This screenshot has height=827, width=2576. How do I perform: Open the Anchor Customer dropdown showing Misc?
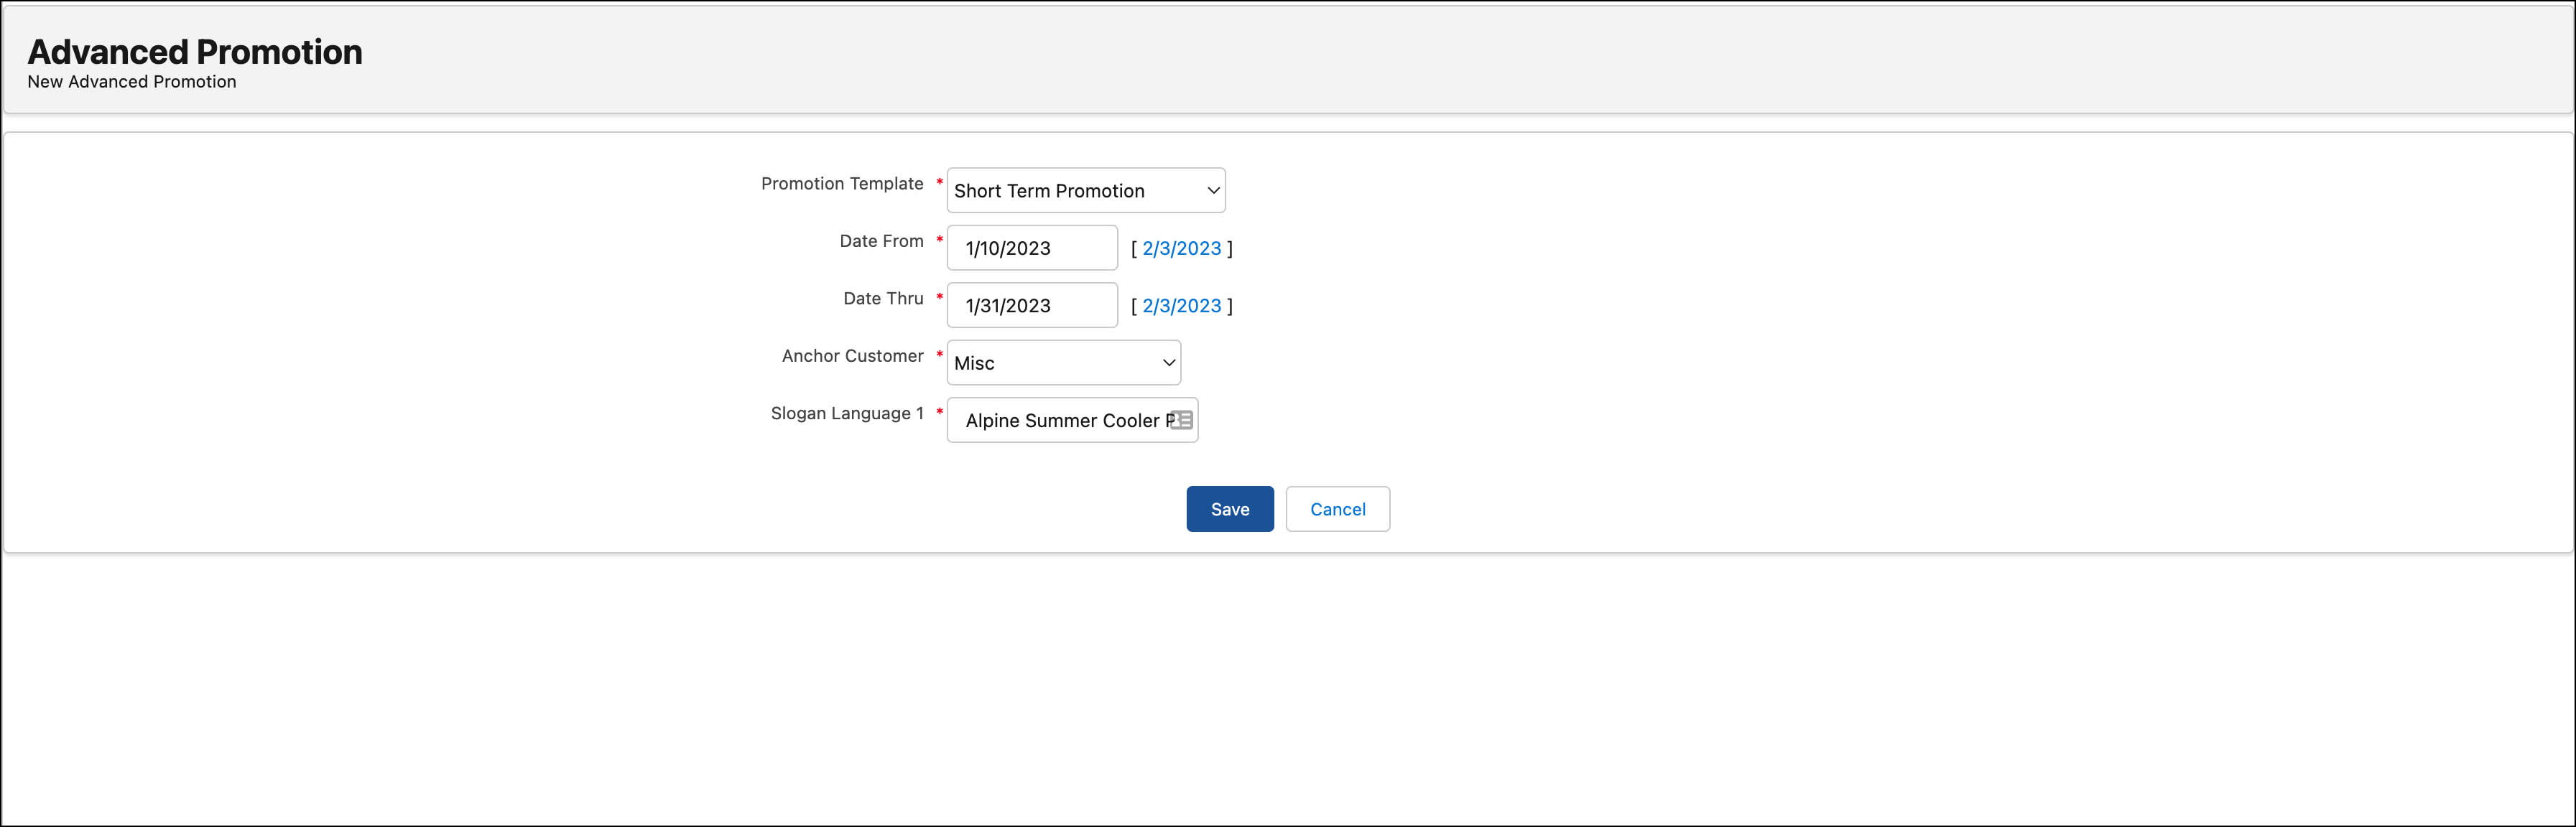tap(1063, 363)
